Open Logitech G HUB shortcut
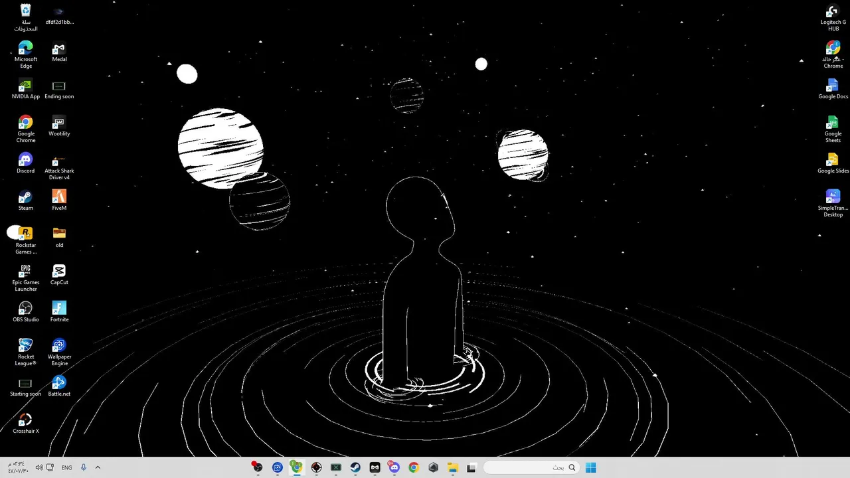Screen dimensions: 850x478 click(x=833, y=18)
